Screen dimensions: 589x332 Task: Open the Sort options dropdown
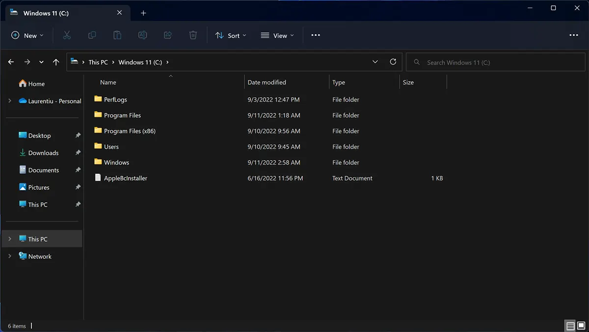click(x=231, y=35)
